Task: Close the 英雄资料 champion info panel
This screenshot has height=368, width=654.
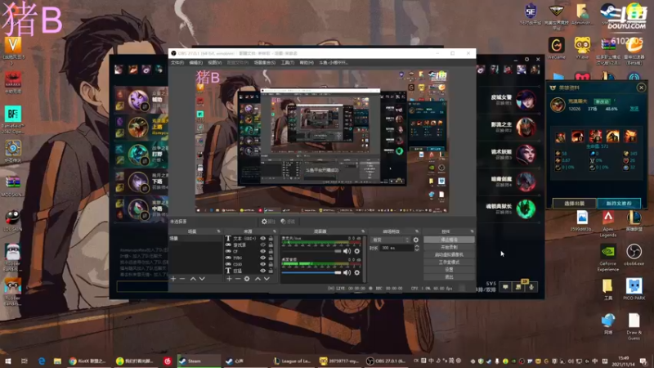Action: point(641,88)
